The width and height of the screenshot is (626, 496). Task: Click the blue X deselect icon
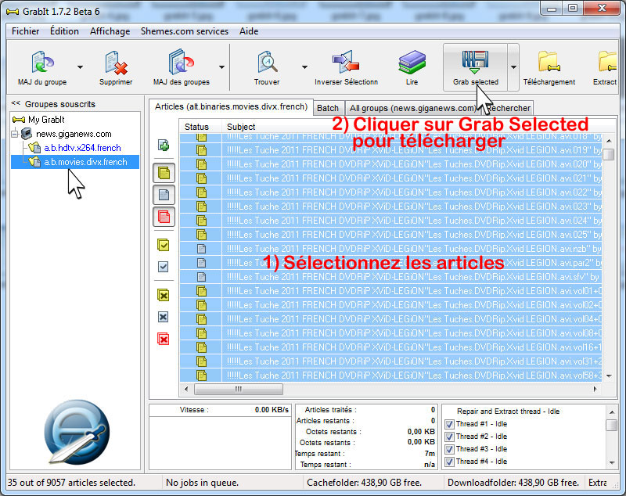pos(164,317)
